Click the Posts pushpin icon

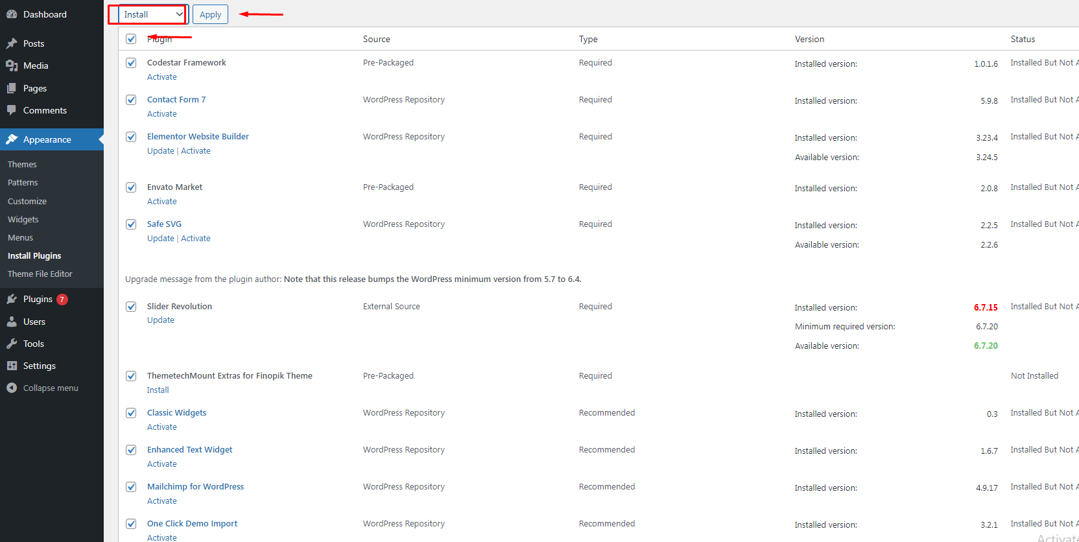pyautogui.click(x=12, y=43)
